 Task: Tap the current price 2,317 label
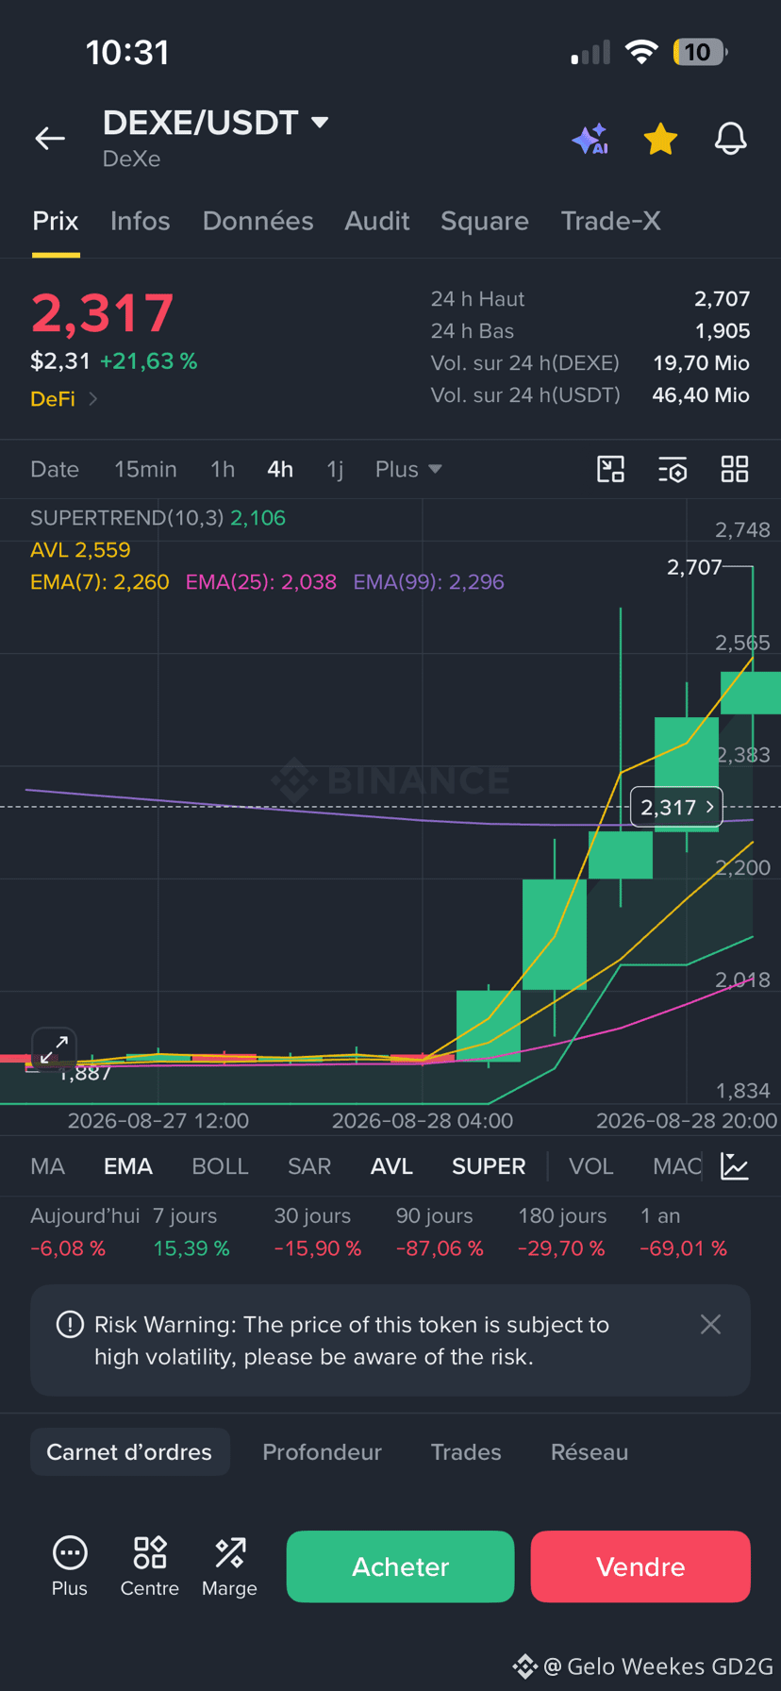tap(676, 808)
